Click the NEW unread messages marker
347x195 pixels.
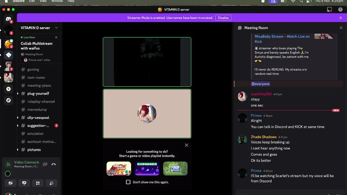tap(336, 110)
